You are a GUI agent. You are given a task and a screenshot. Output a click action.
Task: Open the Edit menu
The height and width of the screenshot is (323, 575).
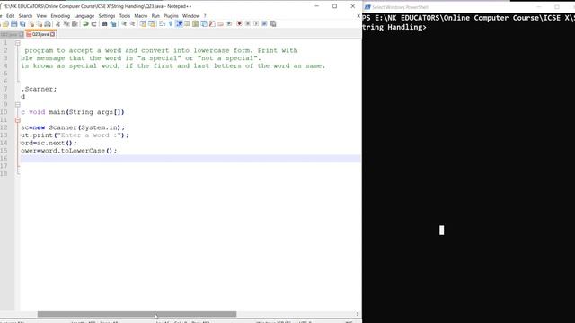tap(10, 16)
